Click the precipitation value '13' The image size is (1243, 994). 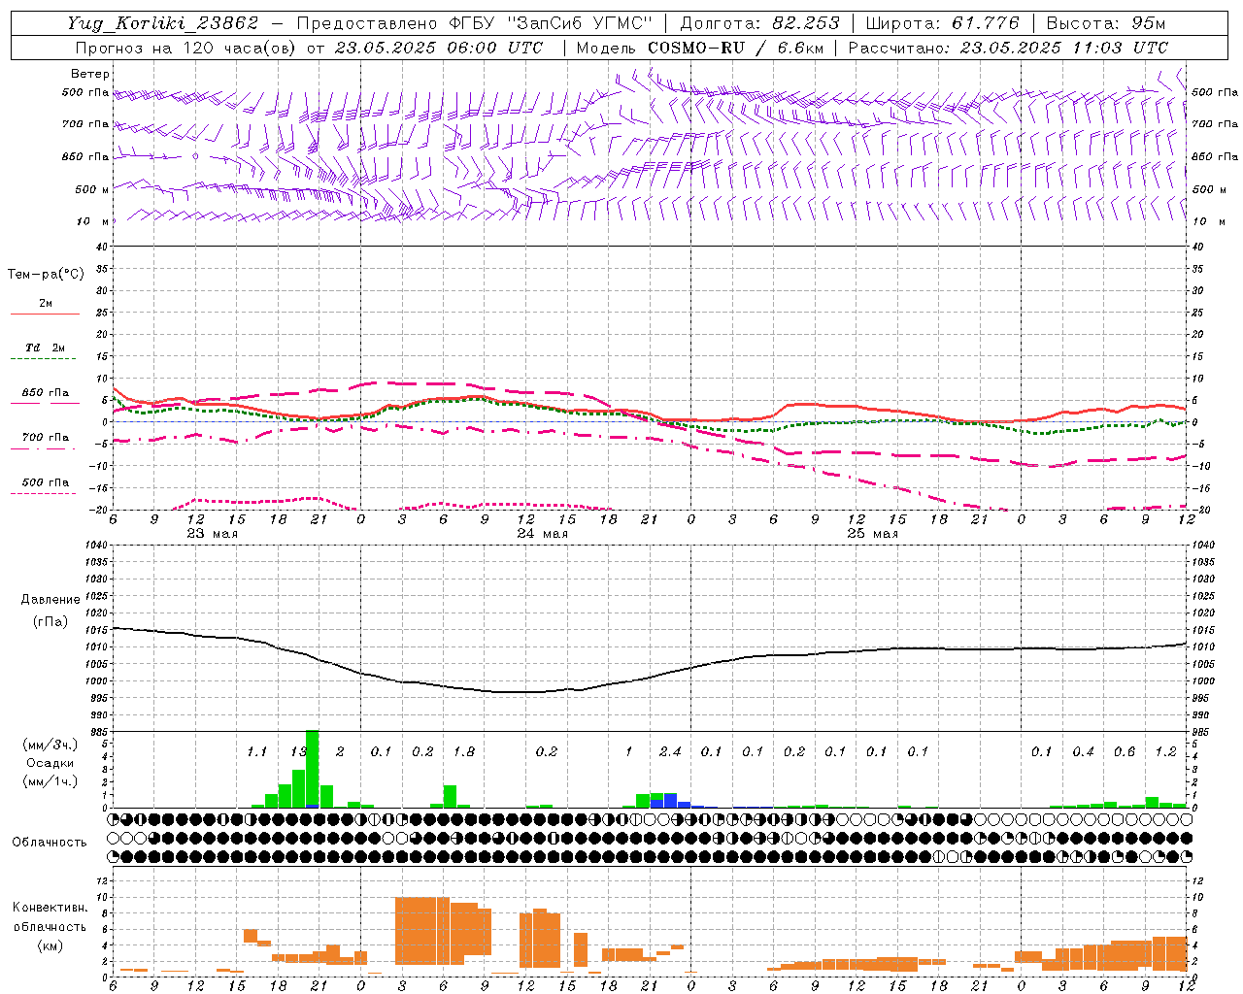[x=298, y=751]
